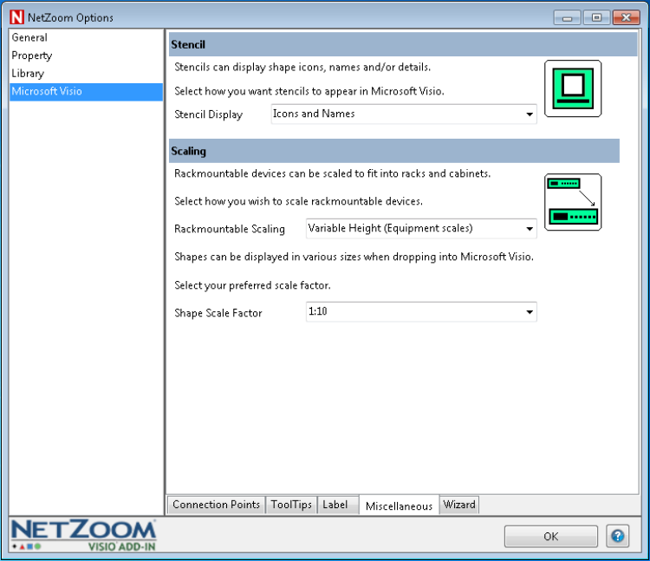Open help with the blue question mark button
Screen dimensions: 650x561
pos(618,536)
